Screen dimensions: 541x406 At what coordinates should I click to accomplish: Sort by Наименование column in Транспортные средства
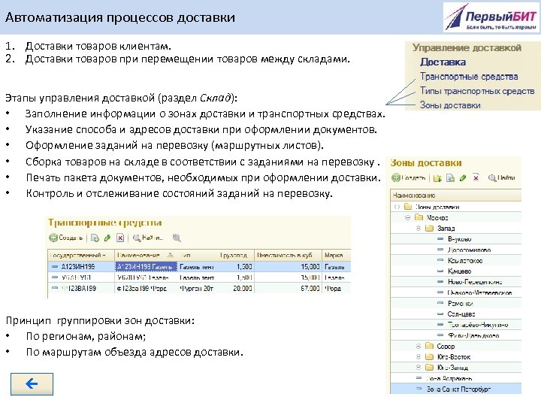click(146, 256)
